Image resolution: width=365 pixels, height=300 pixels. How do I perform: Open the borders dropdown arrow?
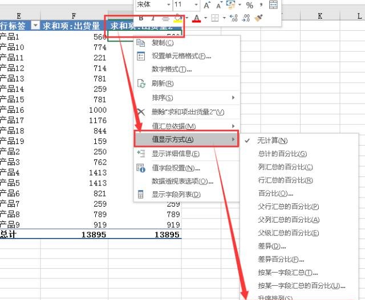point(224,18)
